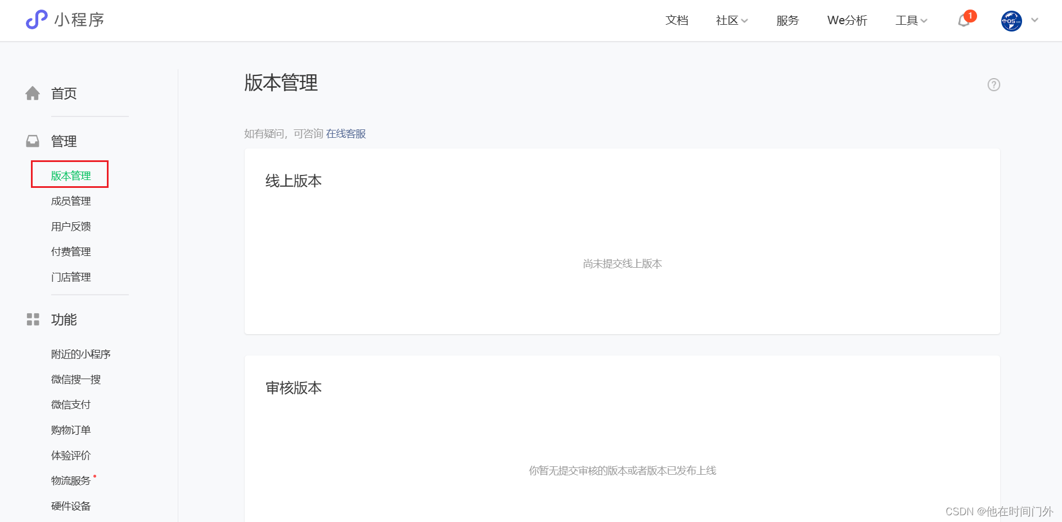This screenshot has height=522, width=1062.
Task: Select 用户反馈 in sidebar
Action: 71,226
